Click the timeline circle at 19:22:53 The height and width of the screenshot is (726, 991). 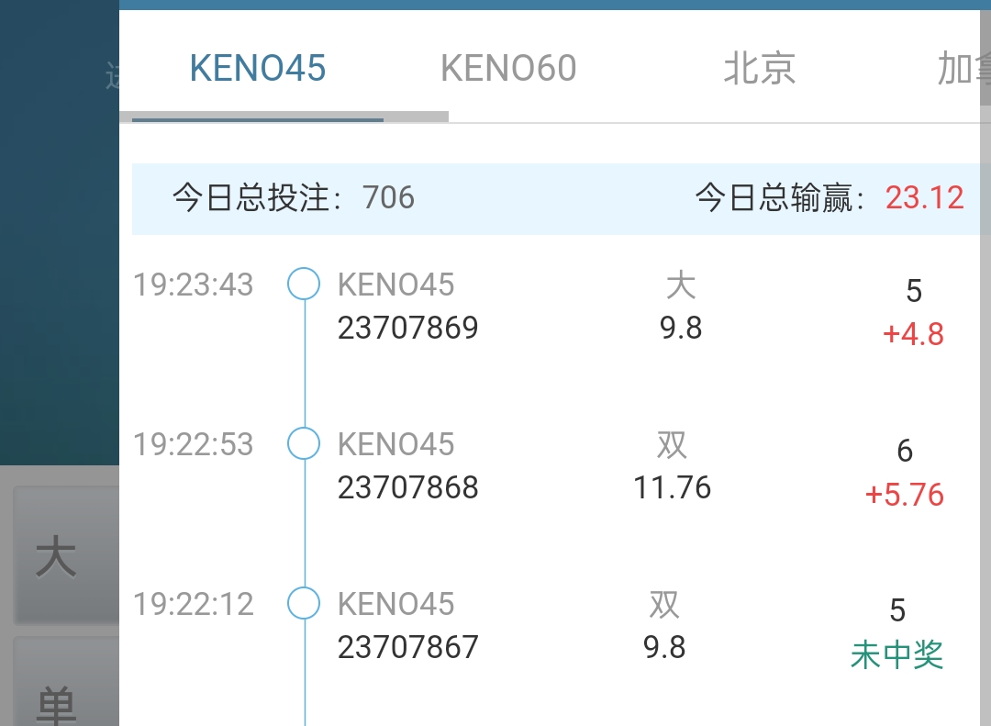(304, 443)
